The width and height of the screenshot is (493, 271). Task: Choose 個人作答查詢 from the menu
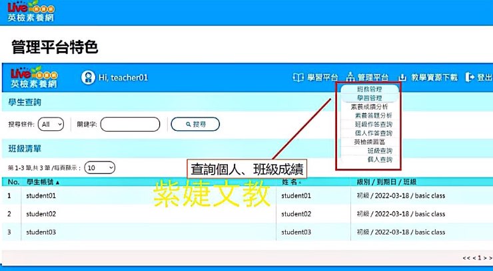[x=373, y=133]
